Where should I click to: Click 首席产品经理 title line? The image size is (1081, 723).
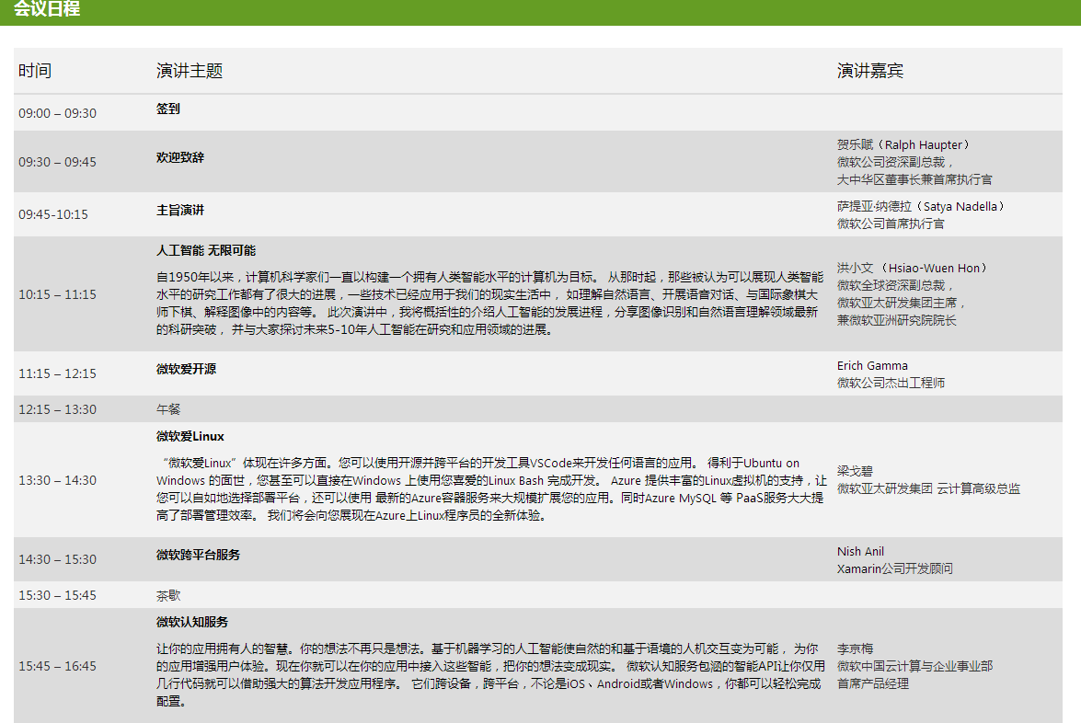tap(873, 683)
